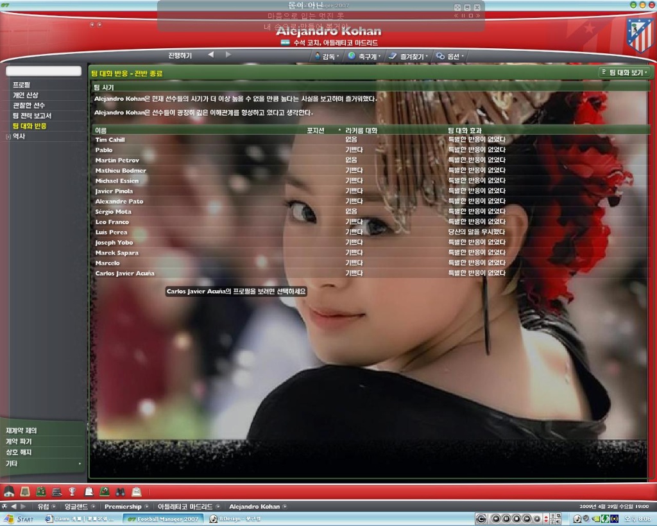657x526 pixels.
Task: Pause playback in the taskbar media player
Action: pos(506,519)
